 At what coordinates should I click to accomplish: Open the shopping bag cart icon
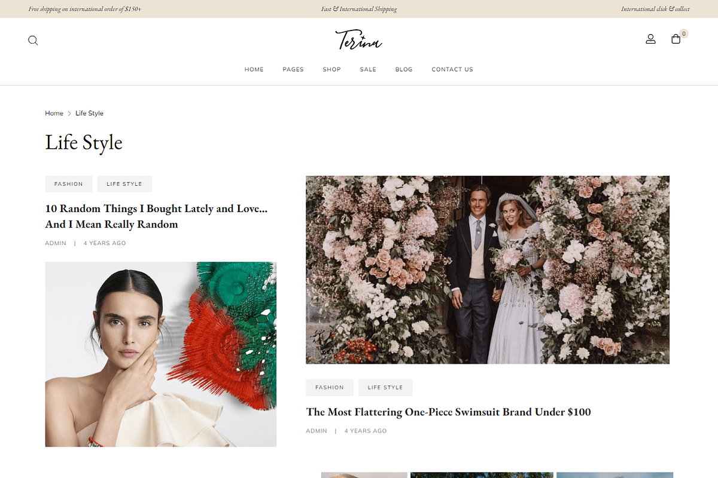point(676,39)
